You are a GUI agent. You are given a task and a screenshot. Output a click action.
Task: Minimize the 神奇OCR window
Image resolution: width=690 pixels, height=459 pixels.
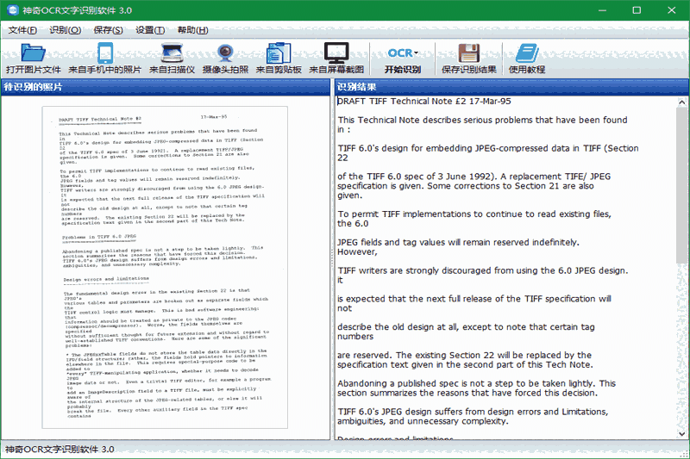point(602,10)
